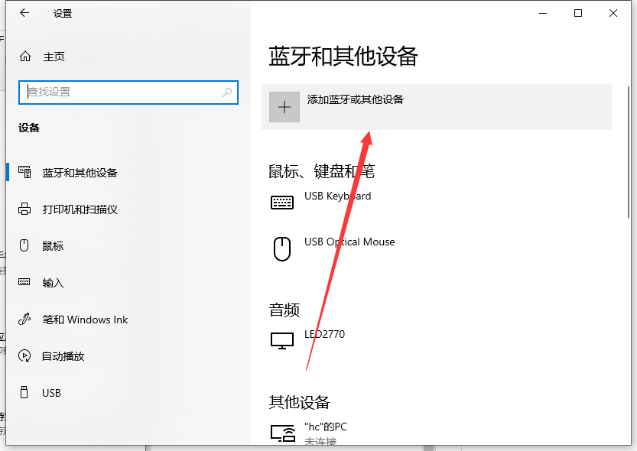This screenshot has width=637, height=451.
Task: Maximize the Settings window
Action: [x=578, y=13]
